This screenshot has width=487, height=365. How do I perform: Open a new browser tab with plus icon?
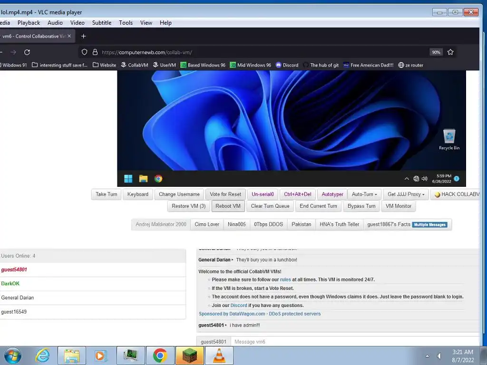click(x=83, y=36)
